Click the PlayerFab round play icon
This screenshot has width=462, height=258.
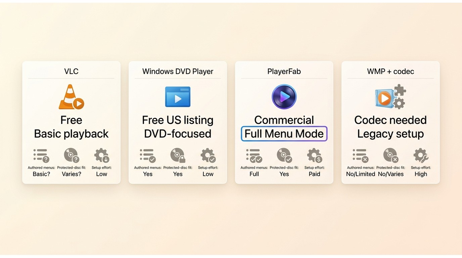284,97
